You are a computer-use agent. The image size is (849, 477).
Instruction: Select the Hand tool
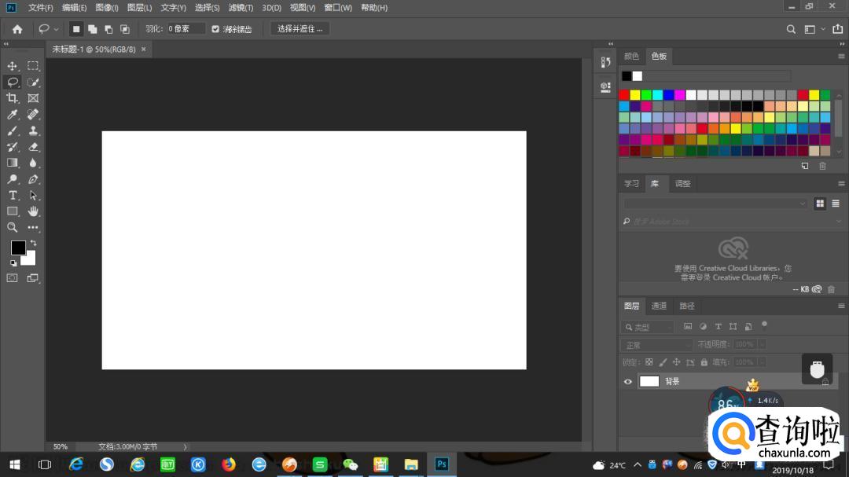(x=33, y=211)
